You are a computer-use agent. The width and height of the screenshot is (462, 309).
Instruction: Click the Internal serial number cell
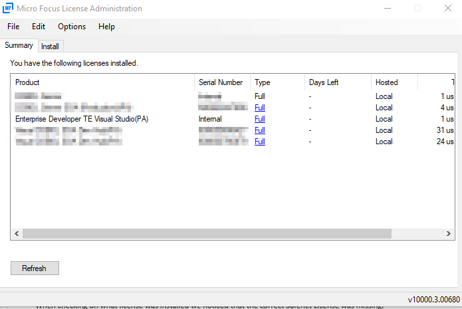coord(210,119)
